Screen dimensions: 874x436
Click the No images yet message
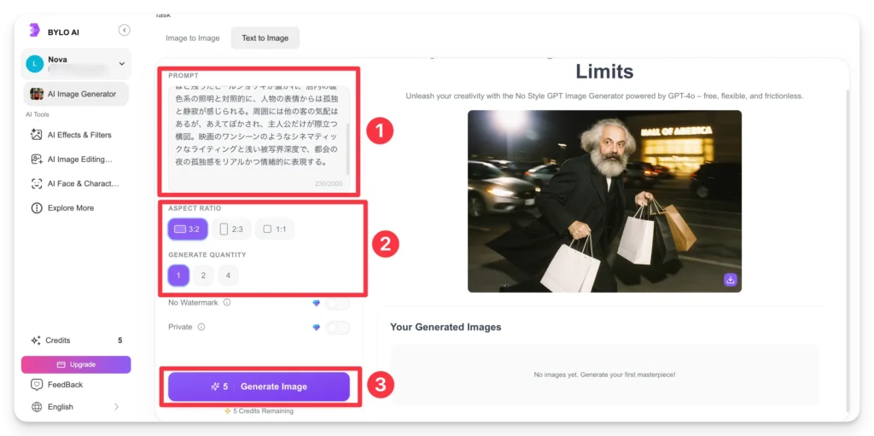[x=605, y=375]
